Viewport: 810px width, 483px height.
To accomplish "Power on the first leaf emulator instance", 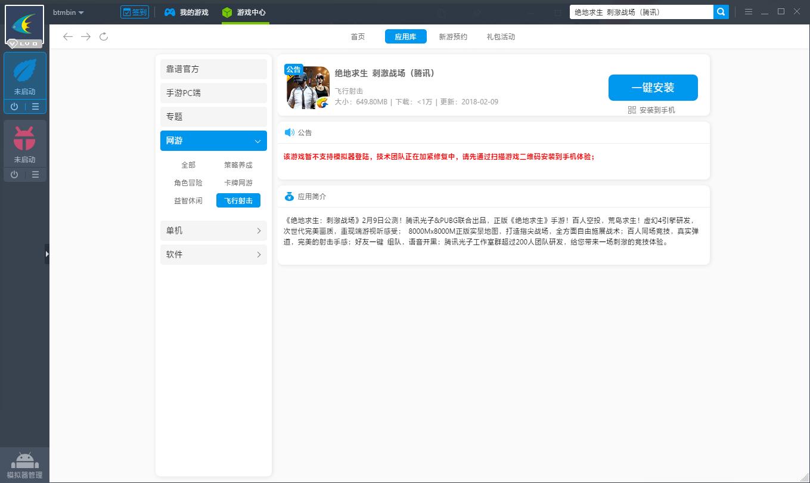I will coord(13,107).
